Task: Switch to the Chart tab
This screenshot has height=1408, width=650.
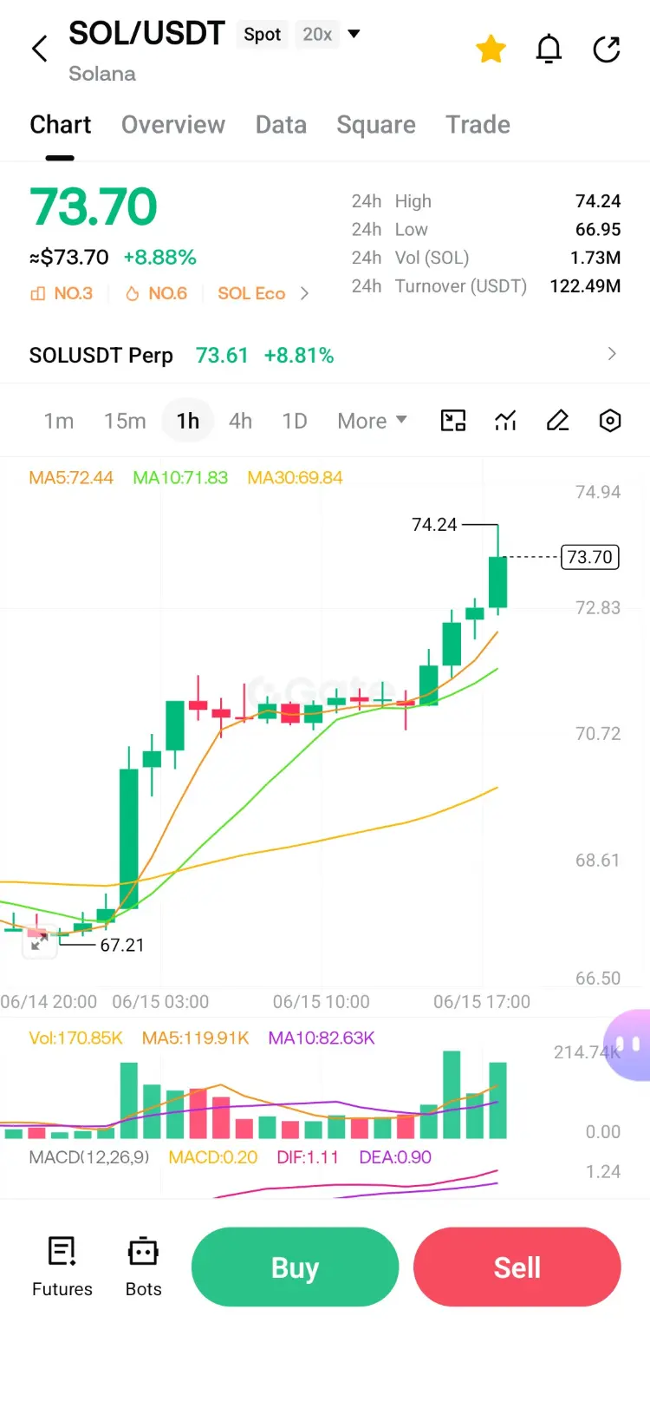Action: pyautogui.click(x=60, y=125)
